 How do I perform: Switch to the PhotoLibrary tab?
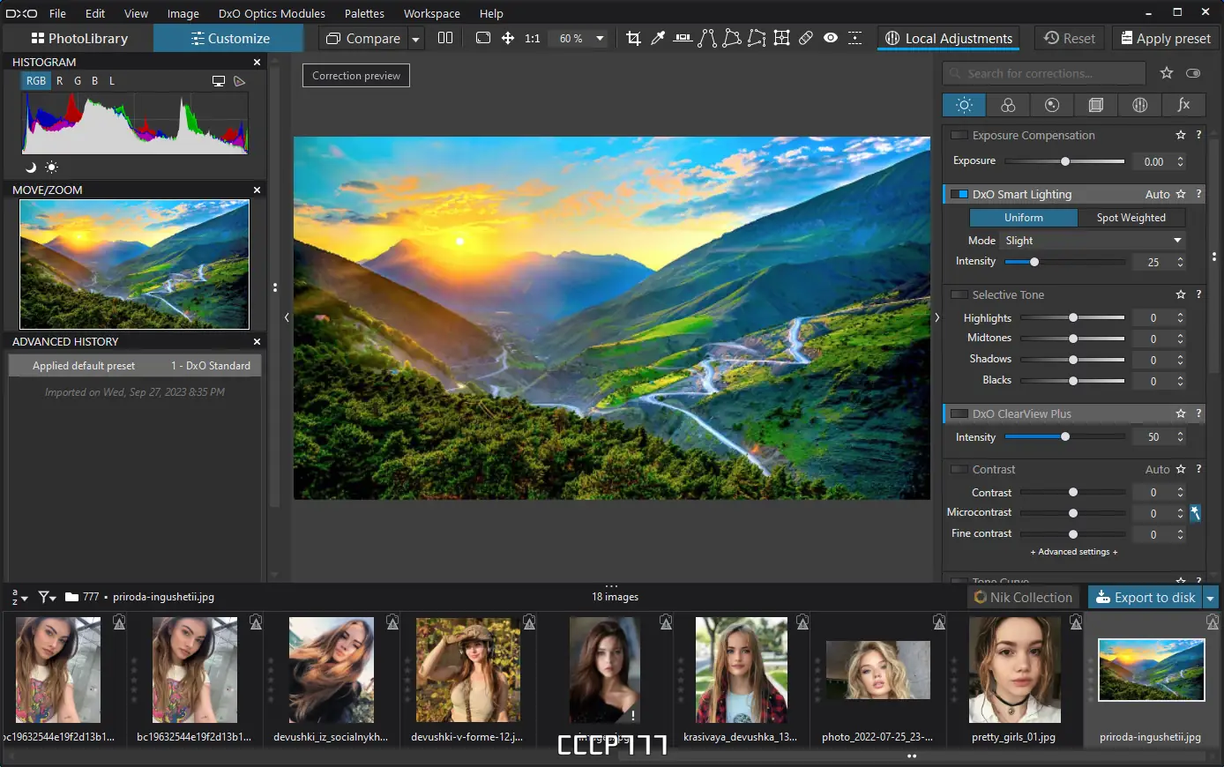click(x=78, y=38)
